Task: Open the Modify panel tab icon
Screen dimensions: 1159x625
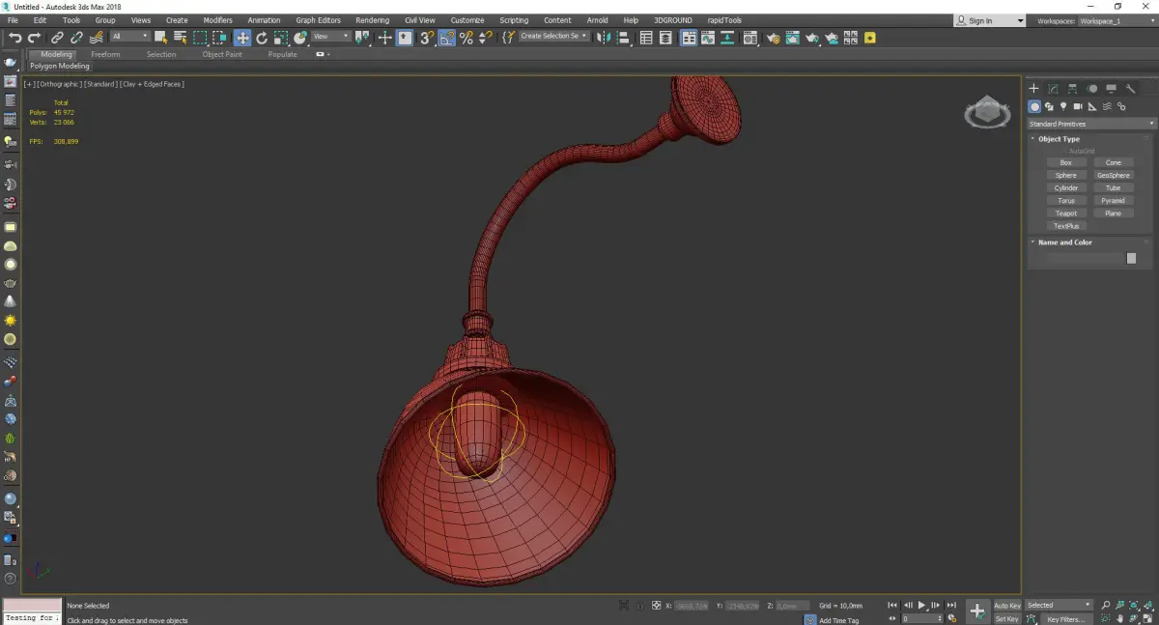Action: 1053,89
